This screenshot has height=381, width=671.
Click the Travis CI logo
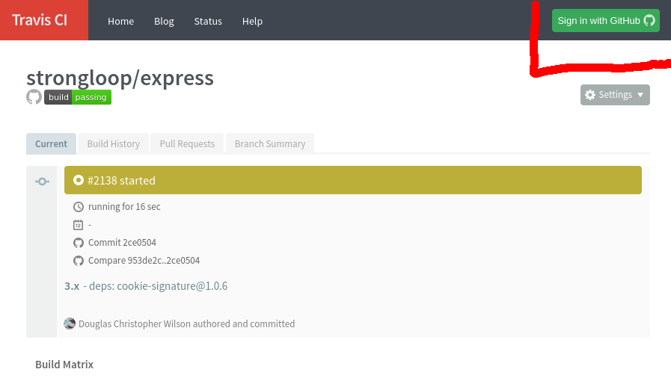pyautogui.click(x=40, y=20)
